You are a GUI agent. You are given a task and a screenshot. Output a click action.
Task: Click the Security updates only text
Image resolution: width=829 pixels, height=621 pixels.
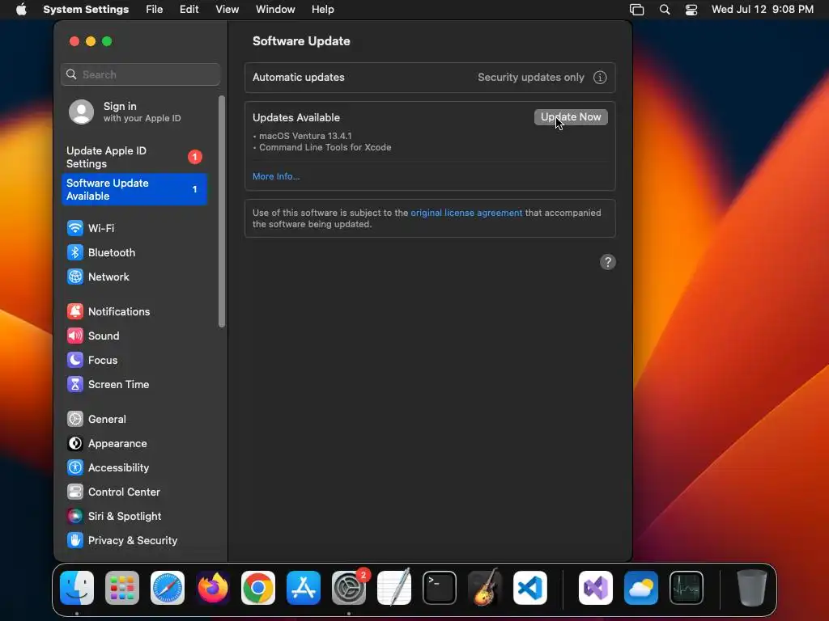click(x=531, y=77)
